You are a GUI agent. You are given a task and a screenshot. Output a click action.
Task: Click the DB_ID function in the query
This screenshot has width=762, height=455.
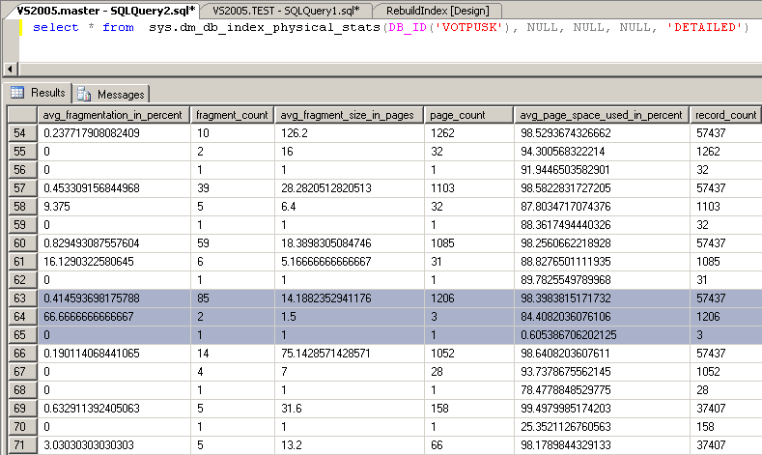pyautogui.click(x=408, y=27)
